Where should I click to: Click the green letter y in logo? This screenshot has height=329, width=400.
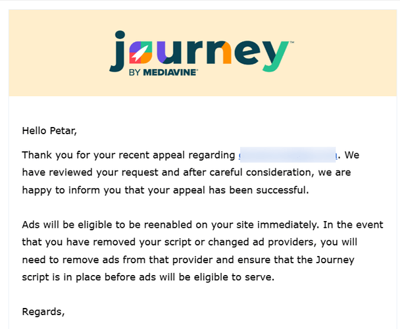coord(276,56)
